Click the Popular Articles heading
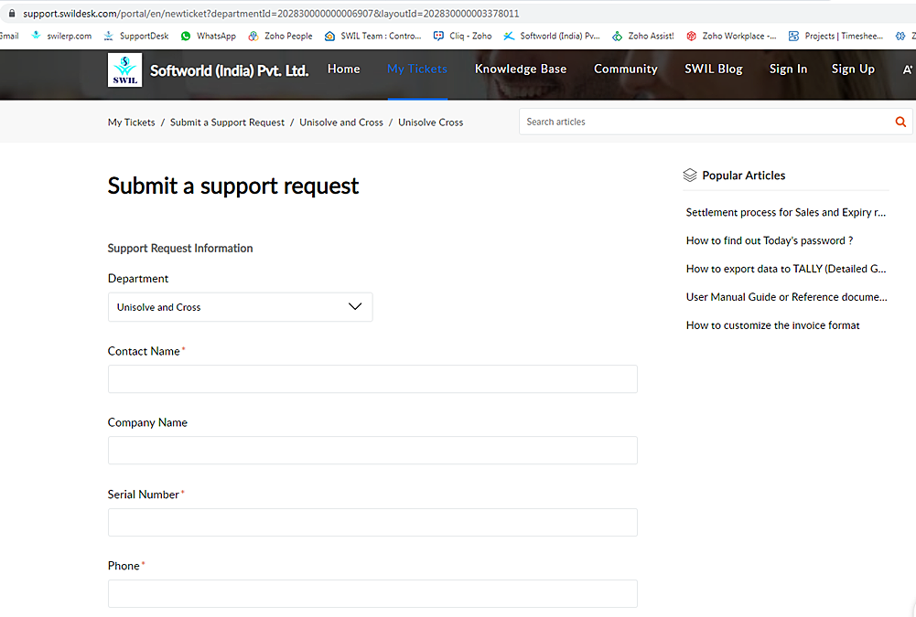This screenshot has width=916, height=617. (744, 176)
